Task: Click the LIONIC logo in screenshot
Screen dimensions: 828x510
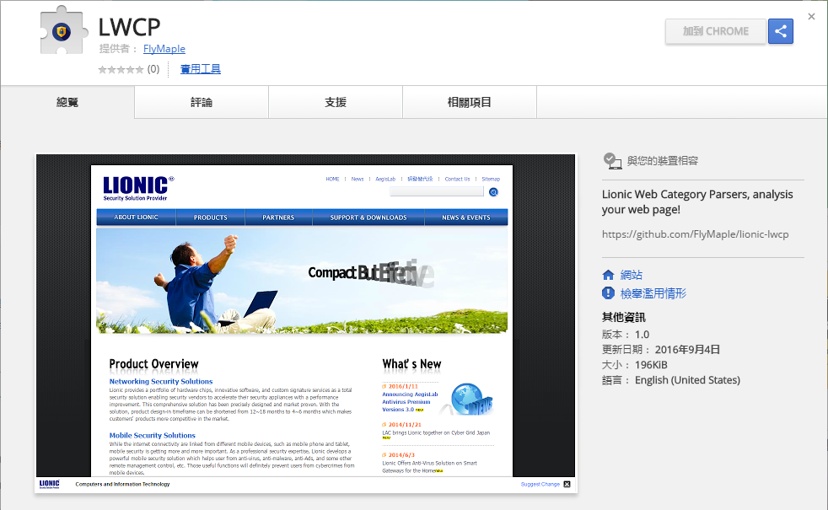Action: (x=137, y=189)
